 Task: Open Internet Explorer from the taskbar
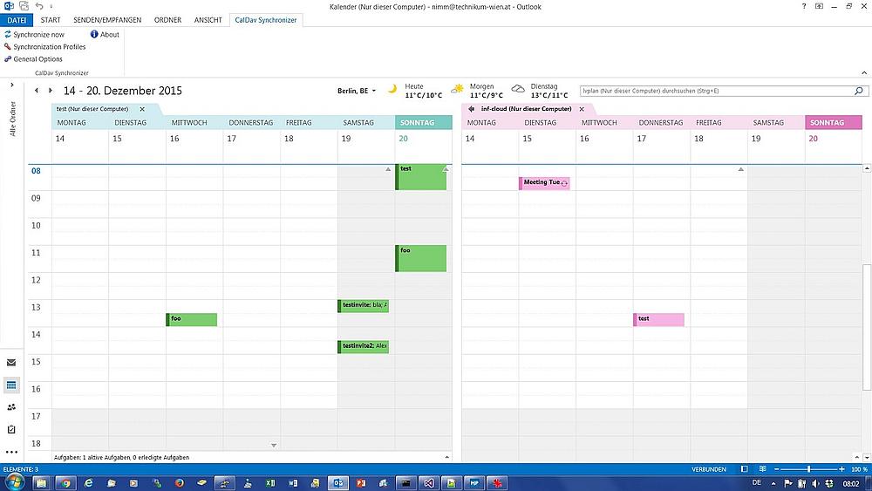tap(88, 483)
